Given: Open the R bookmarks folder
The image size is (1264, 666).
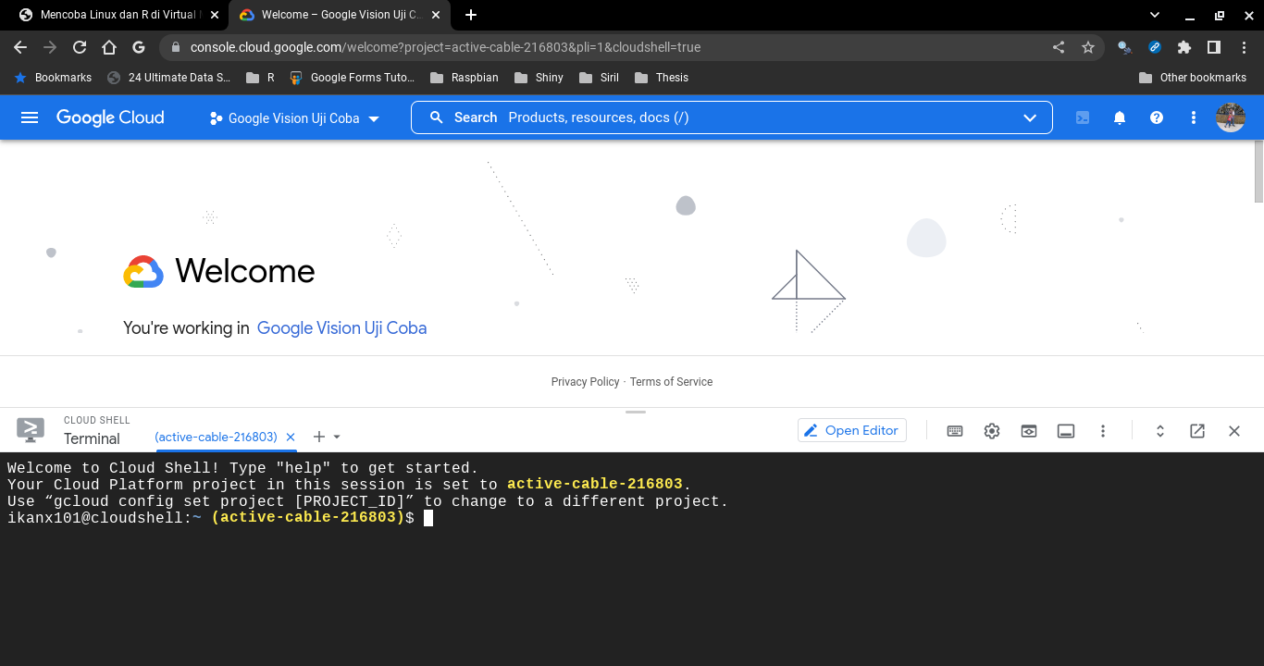Looking at the screenshot, I should click(260, 78).
